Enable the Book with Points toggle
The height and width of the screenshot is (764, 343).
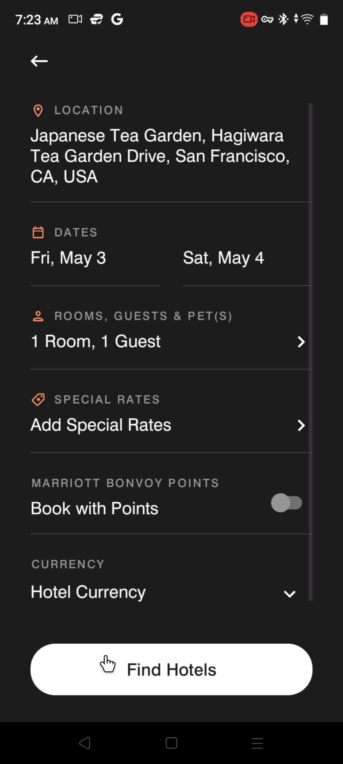tap(286, 503)
